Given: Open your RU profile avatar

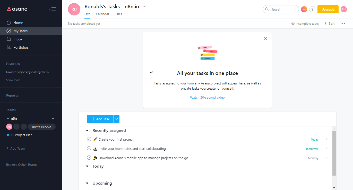Looking at the screenshot, I should point(344,9).
